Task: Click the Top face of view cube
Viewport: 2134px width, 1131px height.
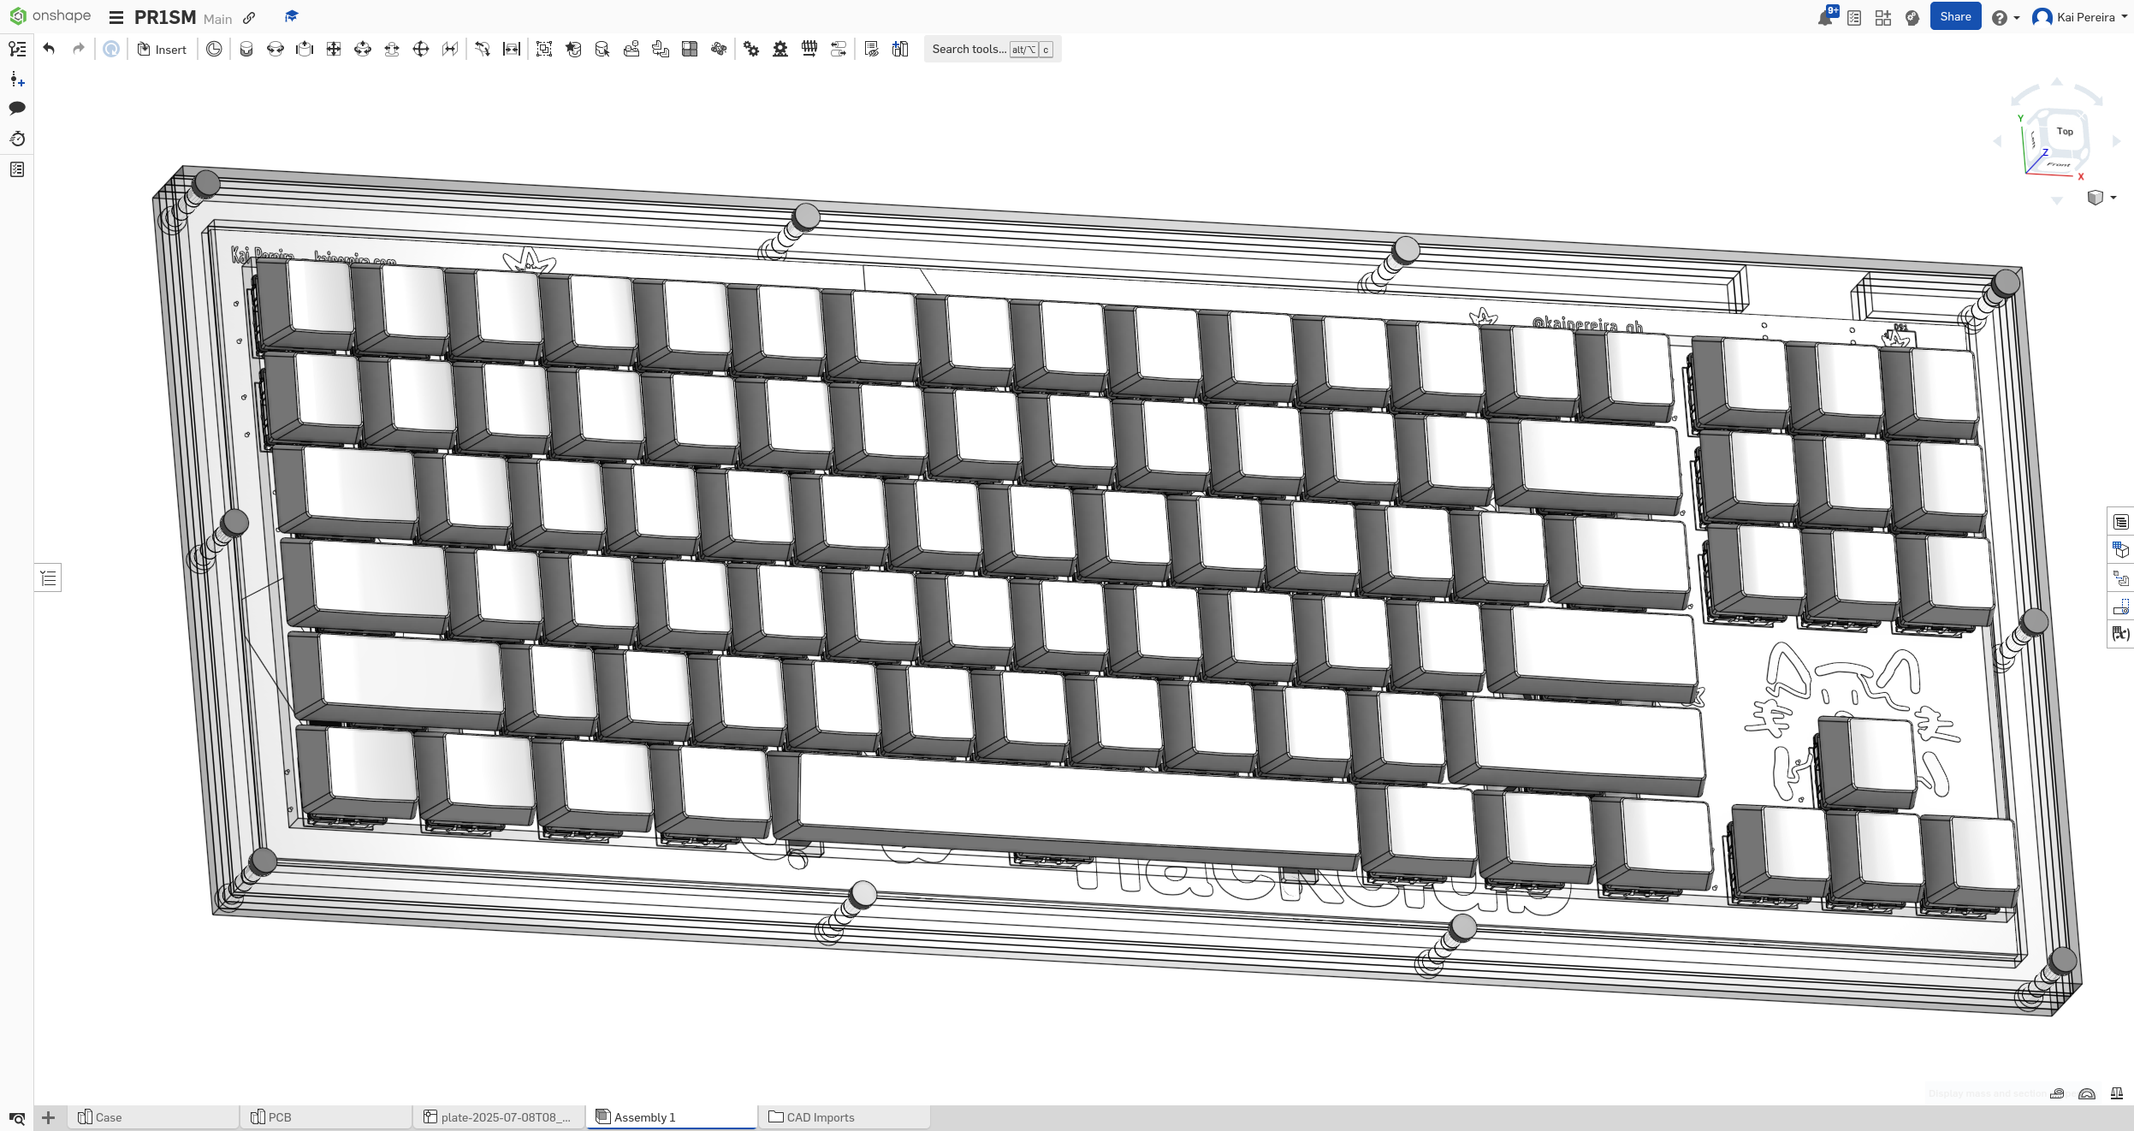Action: tap(2064, 132)
